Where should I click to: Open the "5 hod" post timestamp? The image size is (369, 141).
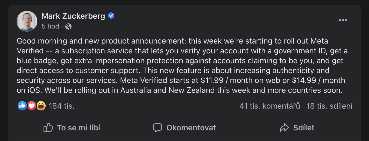point(50,26)
